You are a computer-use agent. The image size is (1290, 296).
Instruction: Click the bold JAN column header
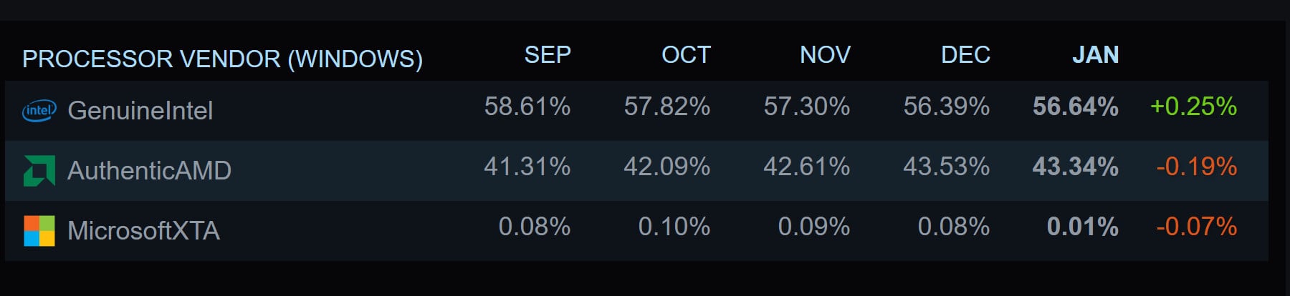tap(1095, 55)
